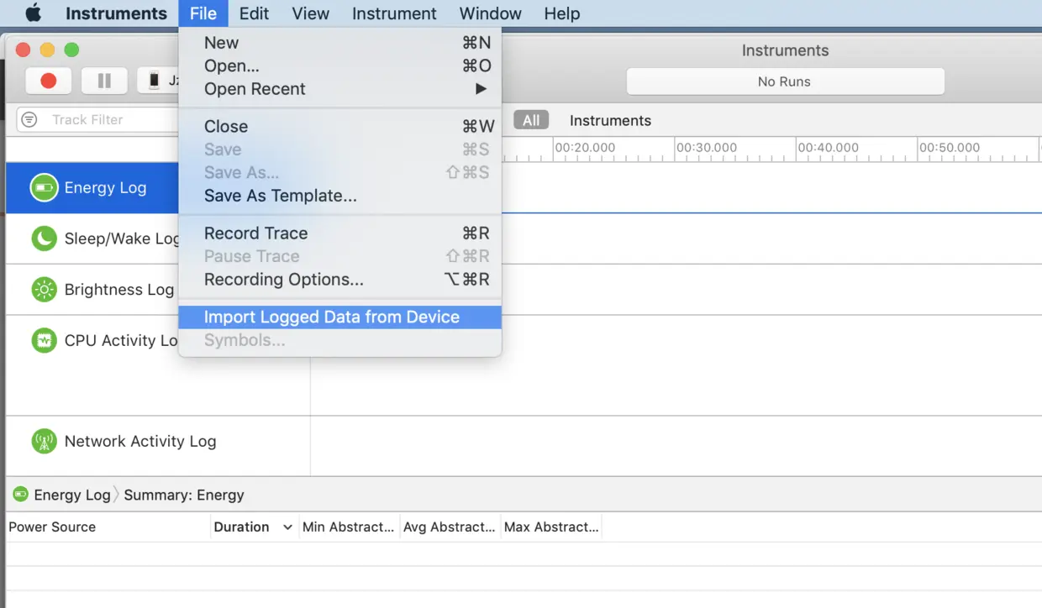Select the Instruments filter tab
The height and width of the screenshot is (608, 1042).
pos(610,120)
